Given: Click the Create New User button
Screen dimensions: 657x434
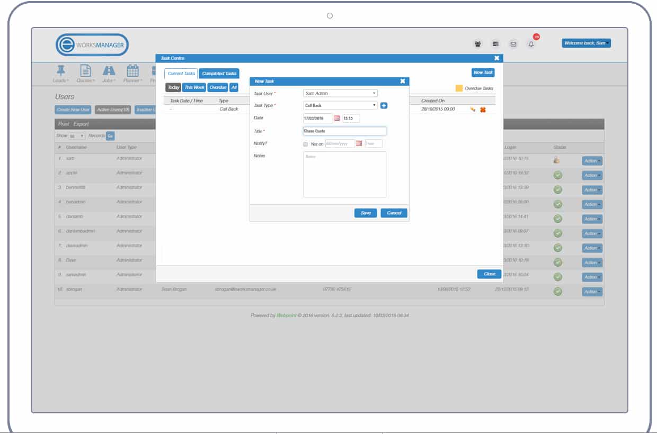Looking at the screenshot, I should coord(73,110).
